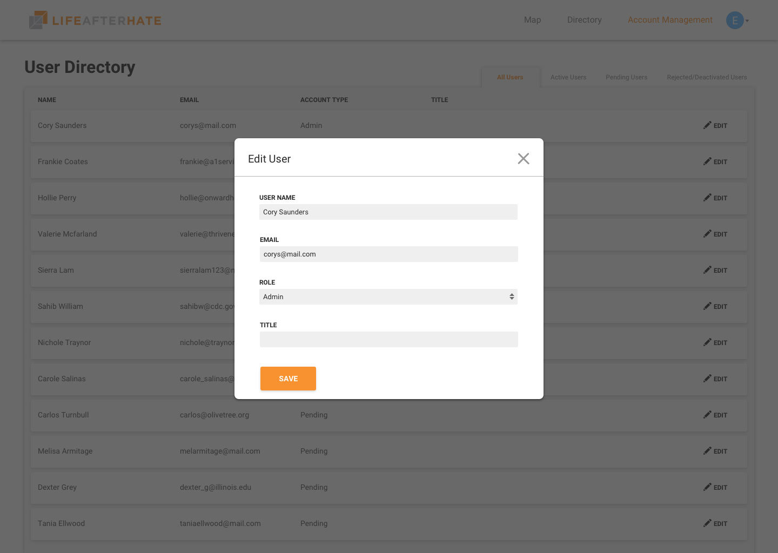Open Account Management
The image size is (778, 553).
point(670,20)
